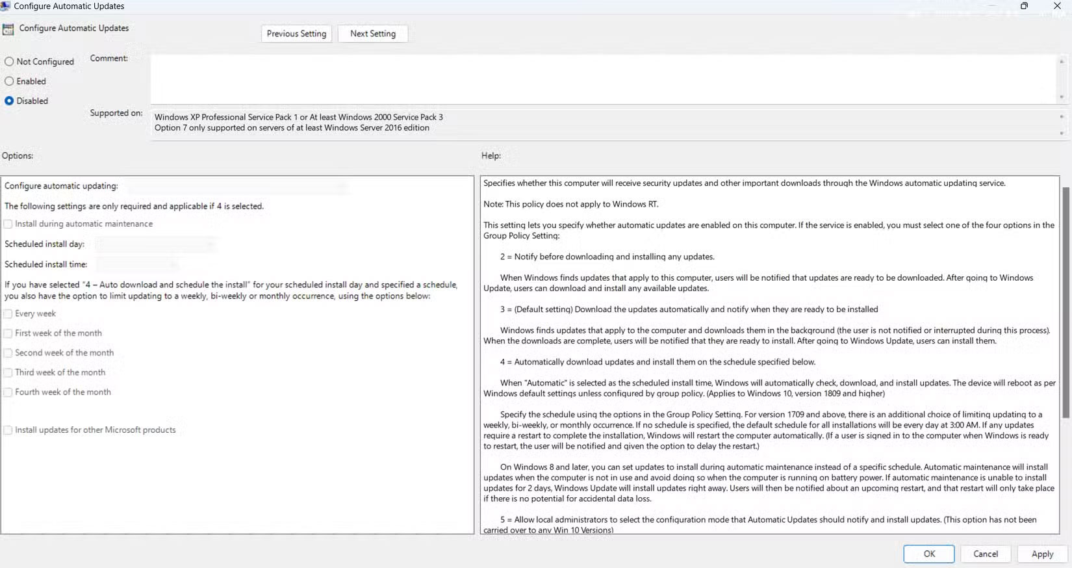Check Install updates for other Microsoft products

(8, 430)
